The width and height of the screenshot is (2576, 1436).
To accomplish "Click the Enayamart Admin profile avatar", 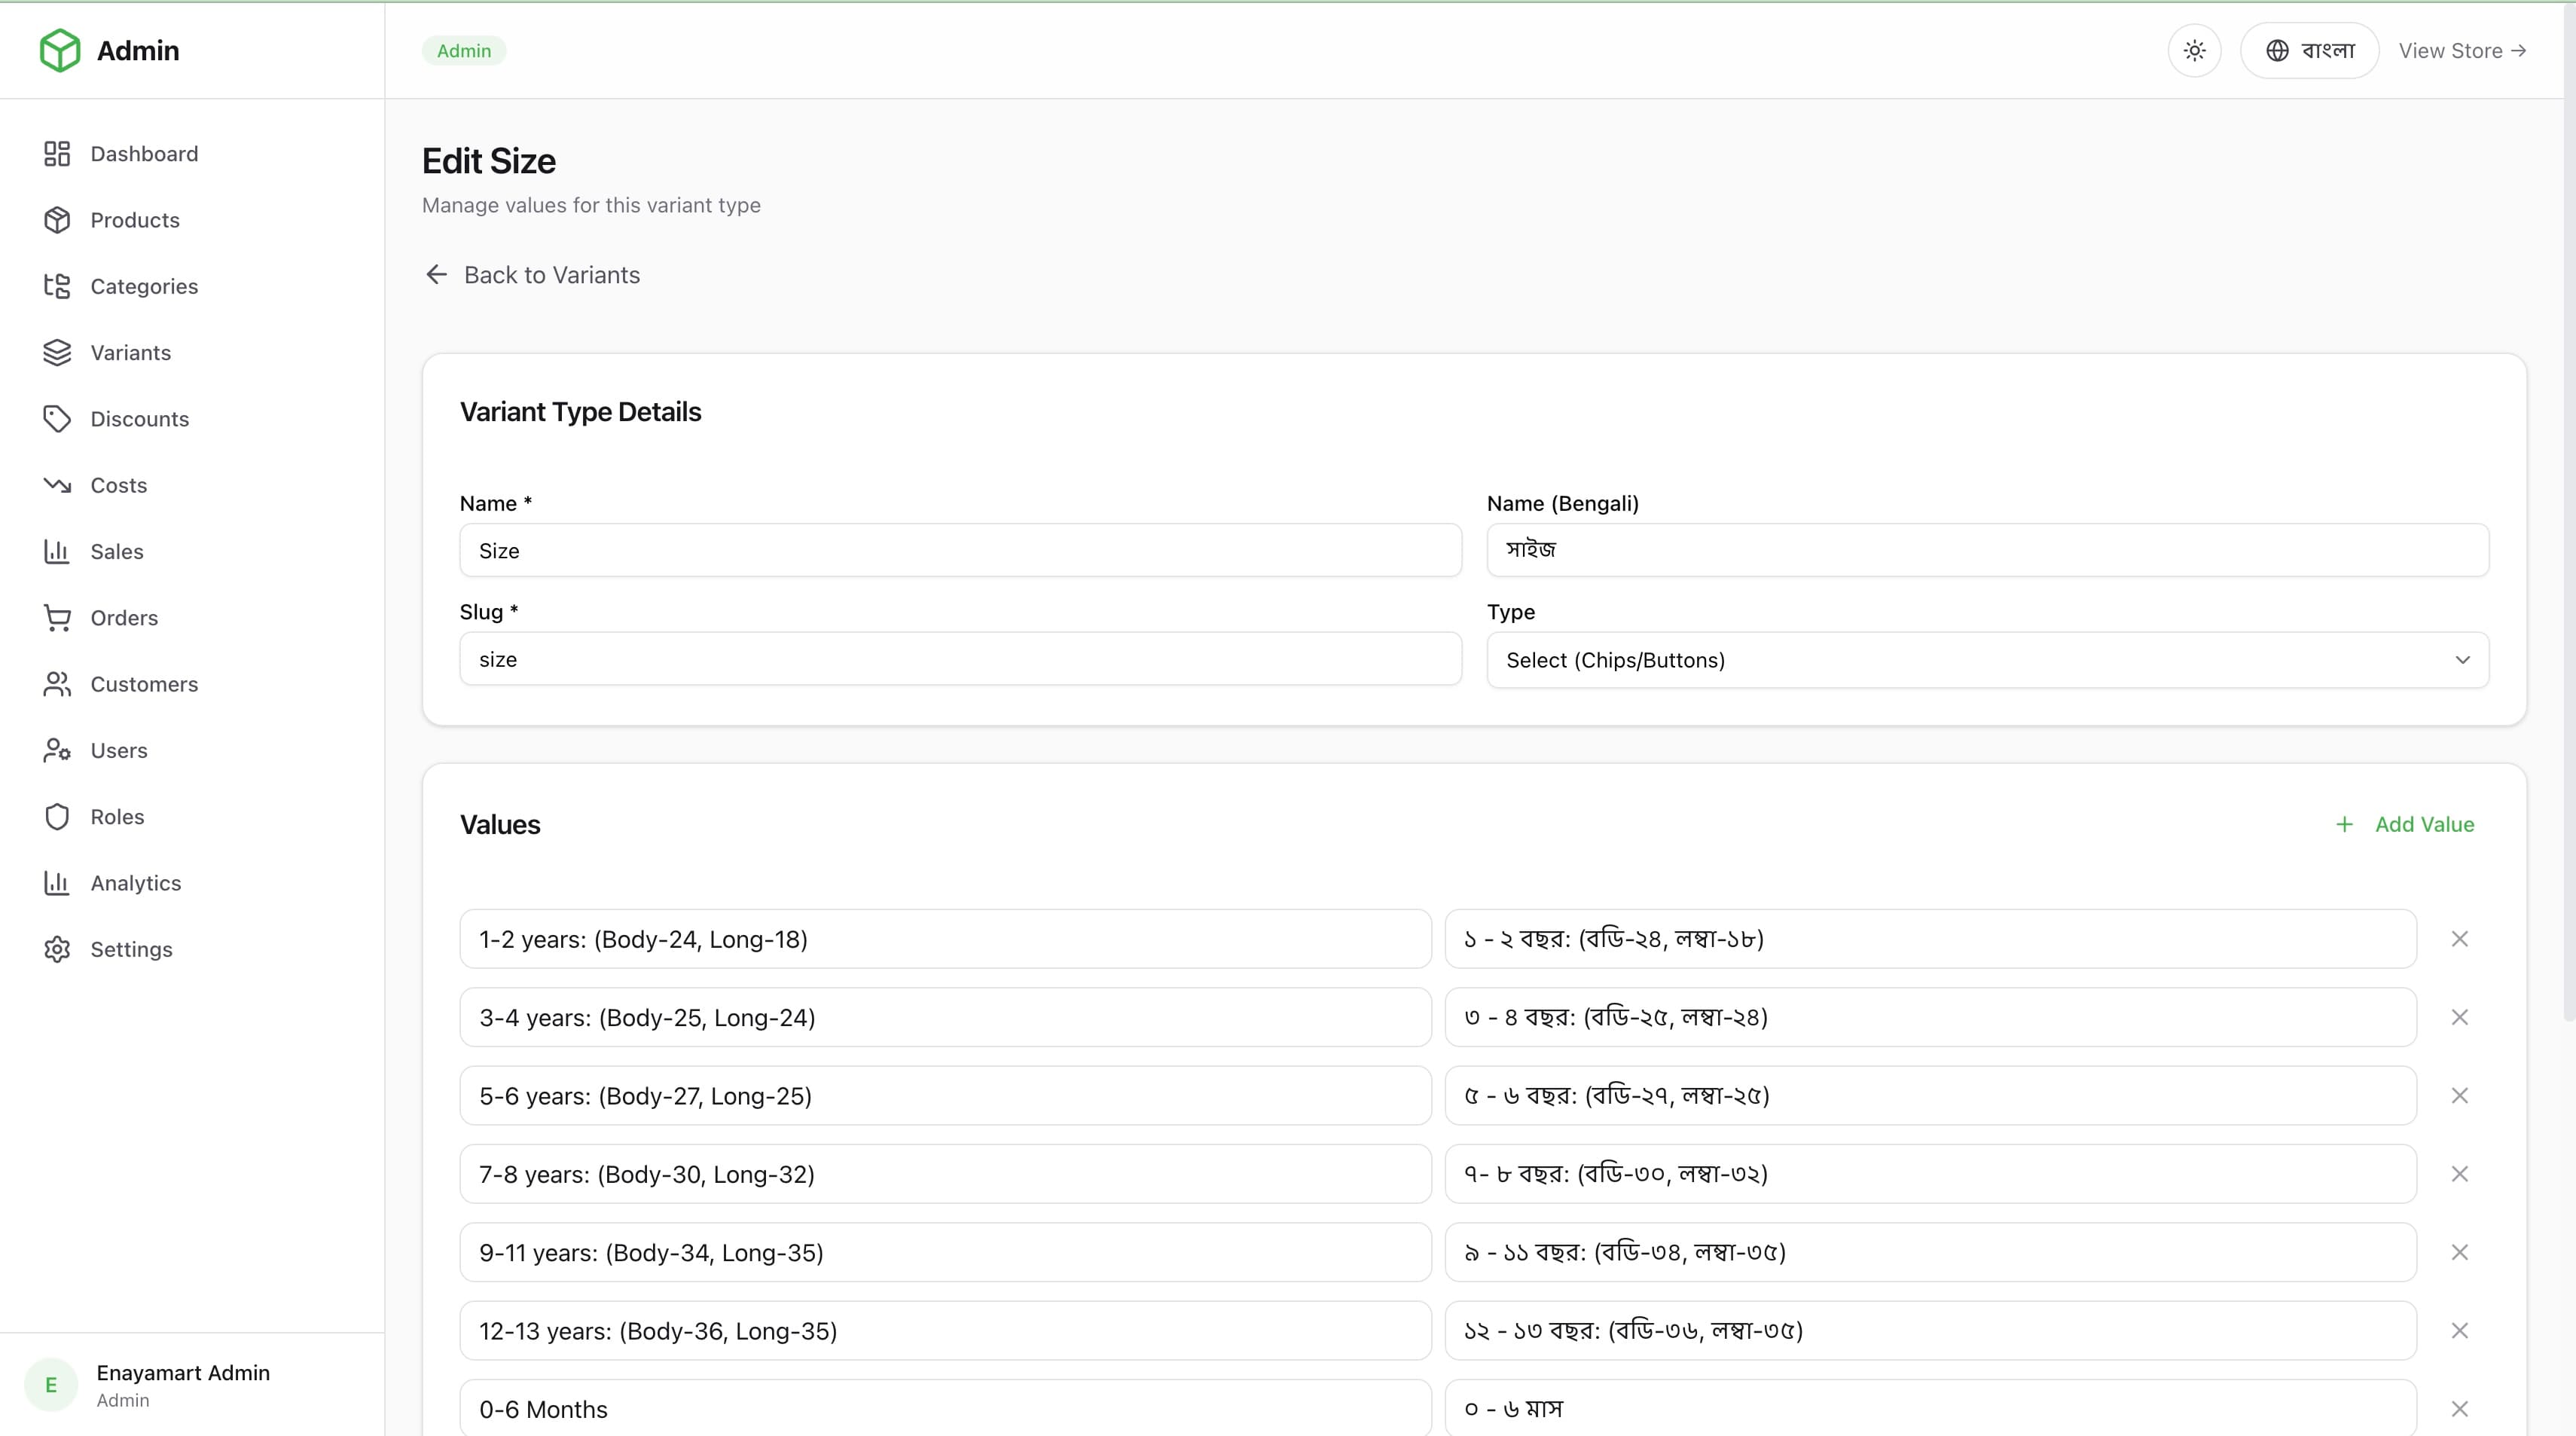I will pos(51,1385).
